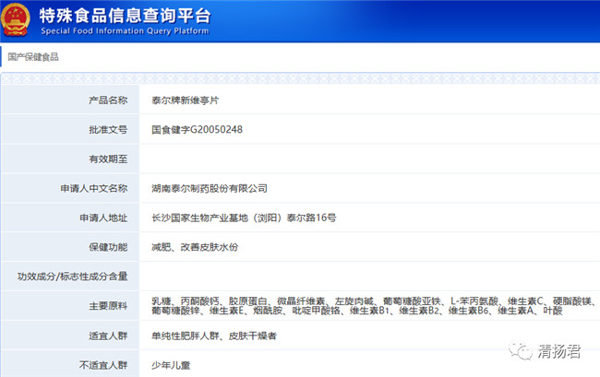Click the 特殊食品信息查询平台 title
Image resolution: width=600 pixels, height=377 pixels.
click(x=126, y=16)
